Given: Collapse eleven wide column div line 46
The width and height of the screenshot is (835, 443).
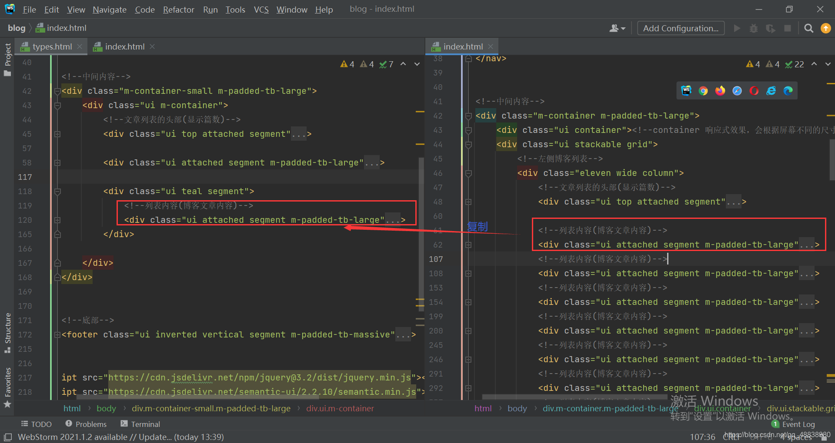Looking at the screenshot, I should click(468, 173).
